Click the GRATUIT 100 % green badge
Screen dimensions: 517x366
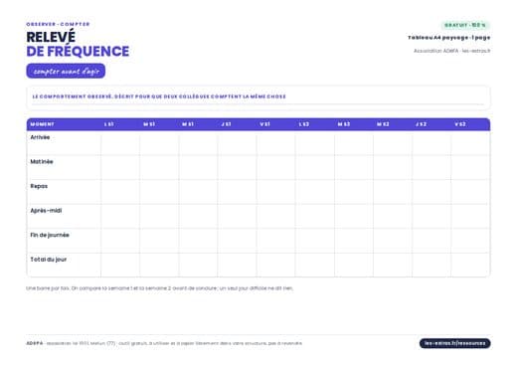coord(465,25)
